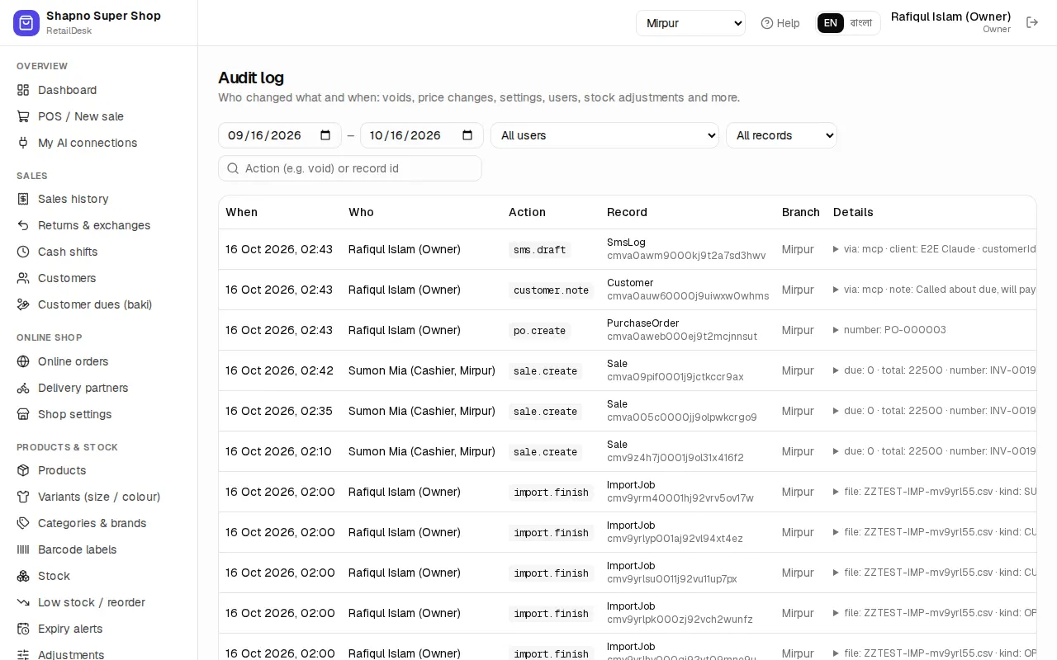Switch language to EN
The height and width of the screenshot is (660, 1057).
(x=831, y=23)
